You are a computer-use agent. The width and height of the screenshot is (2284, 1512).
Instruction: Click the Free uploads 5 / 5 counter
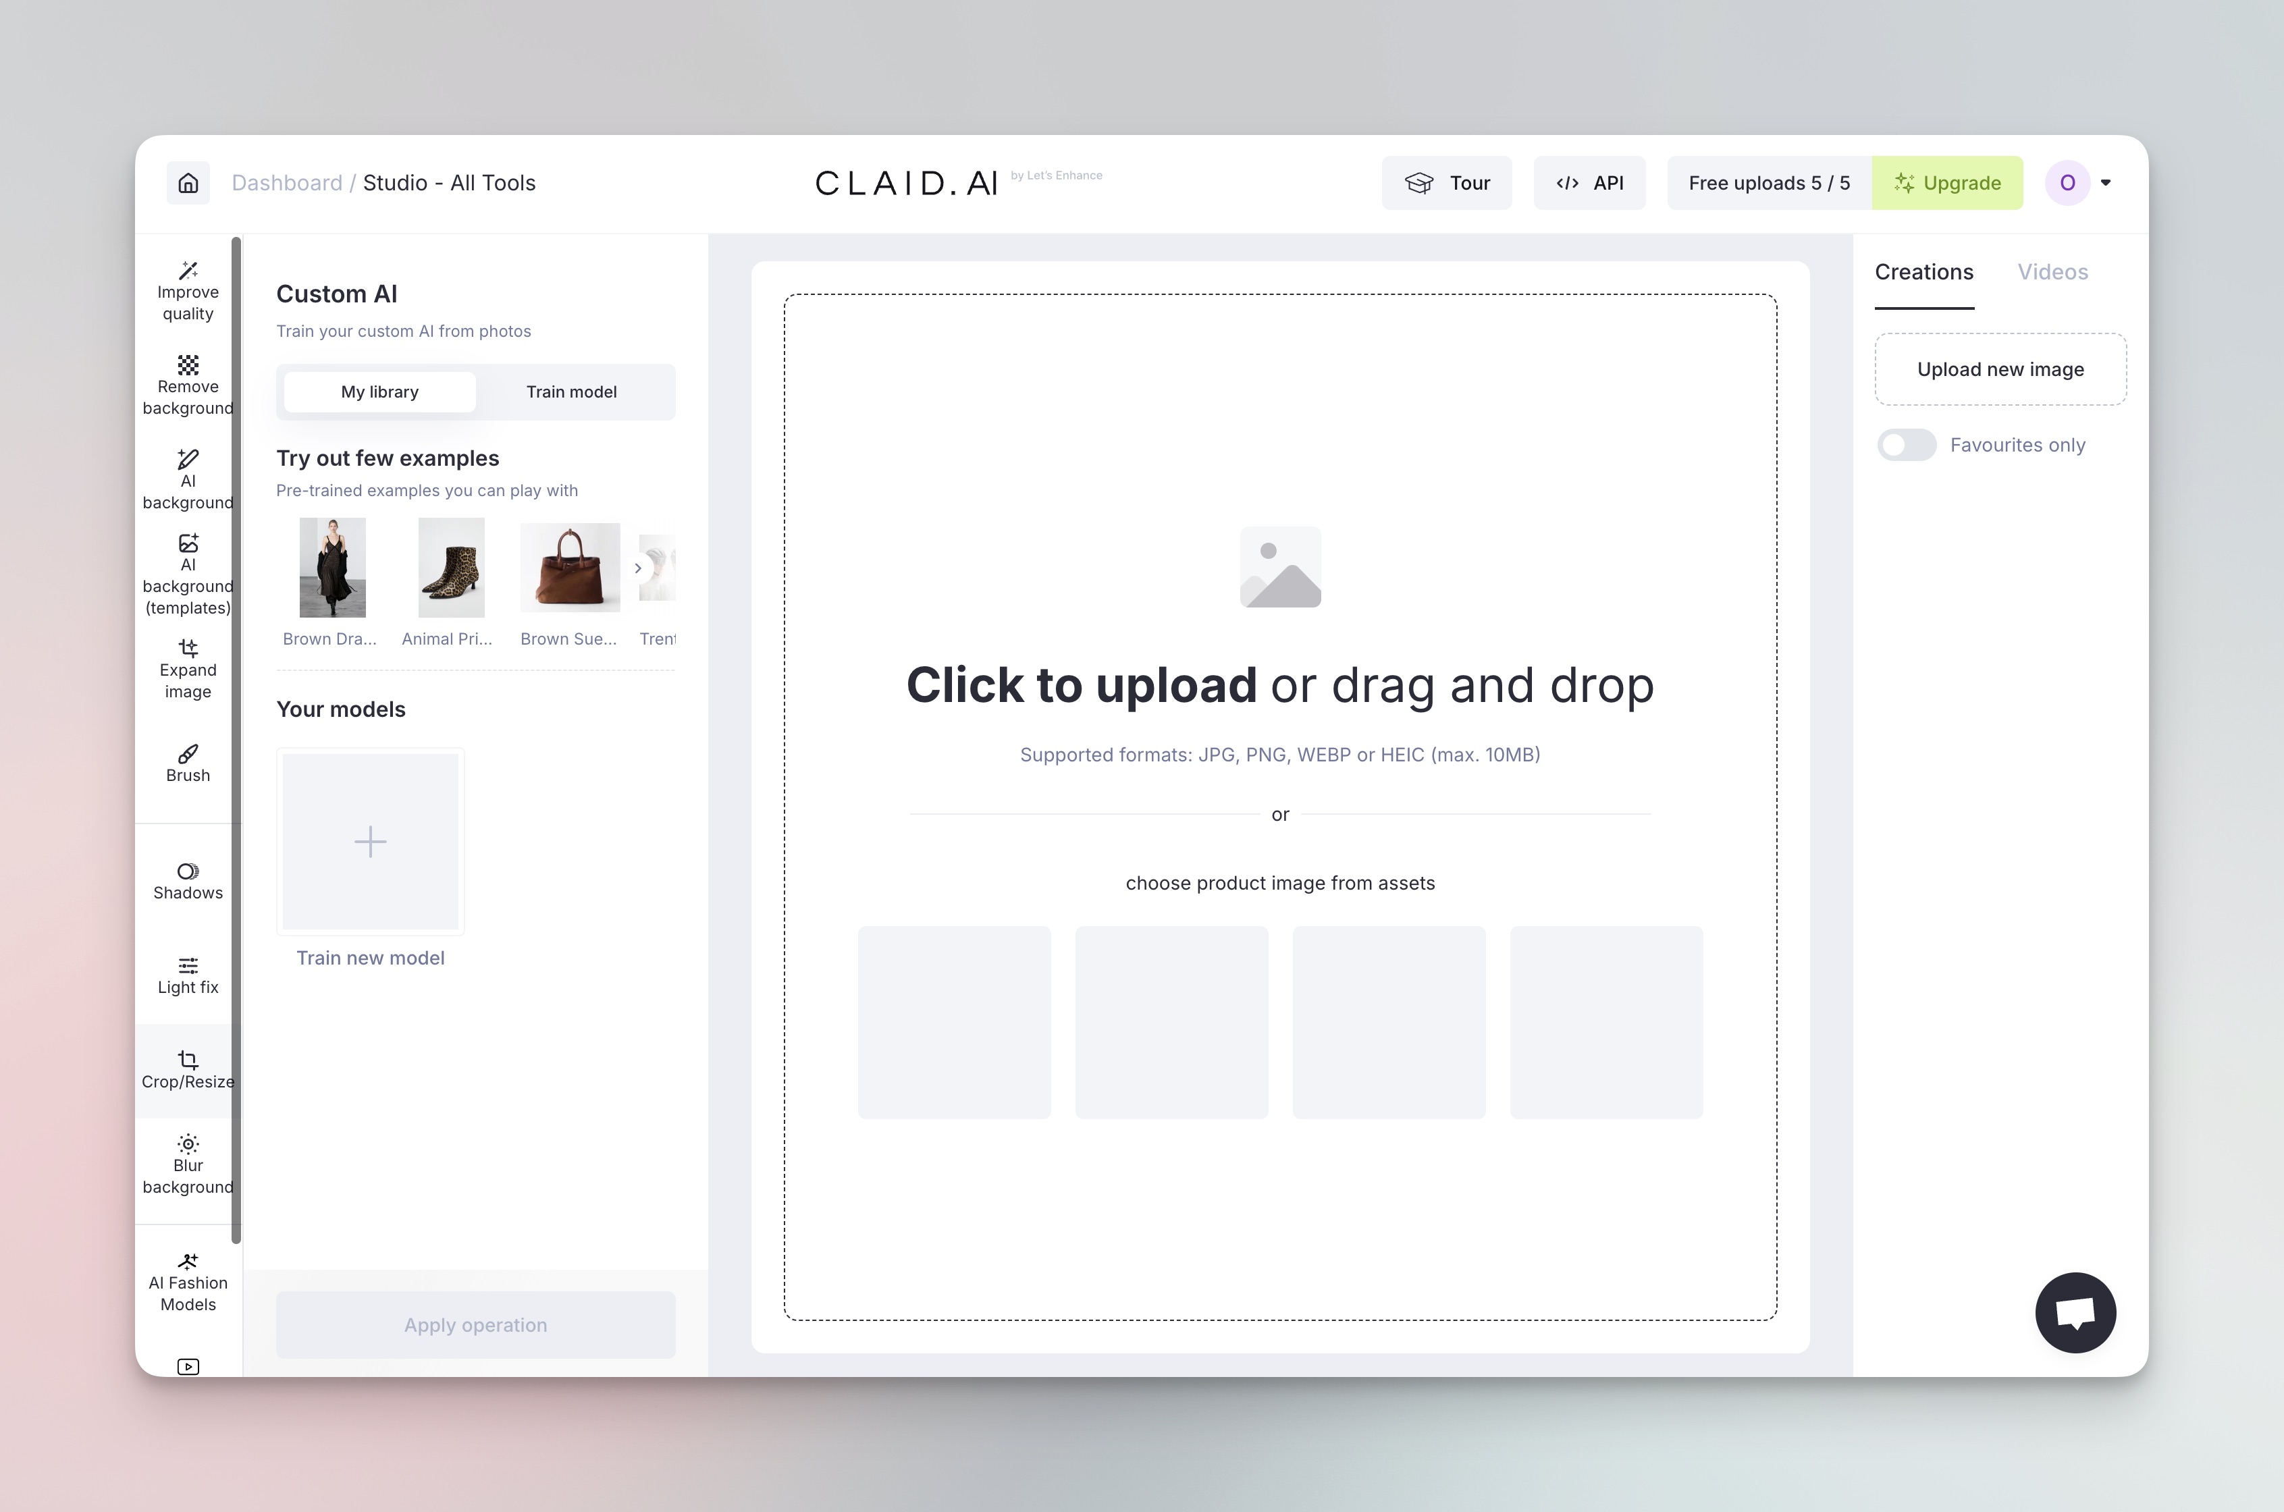pyautogui.click(x=1769, y=183)
